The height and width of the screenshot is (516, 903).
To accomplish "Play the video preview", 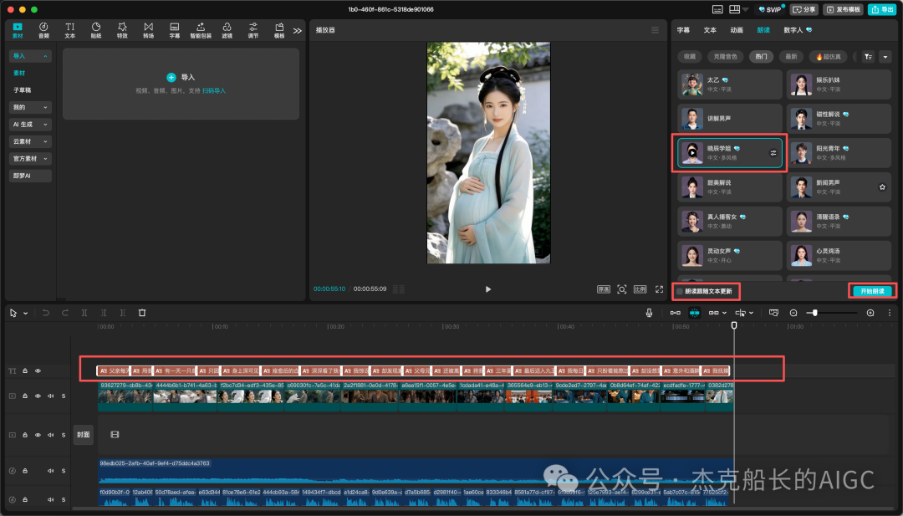I will 488,289.
